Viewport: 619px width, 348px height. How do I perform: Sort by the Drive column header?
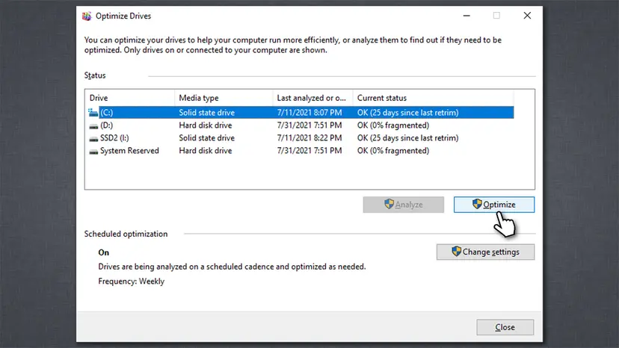(x=130, y=98)
